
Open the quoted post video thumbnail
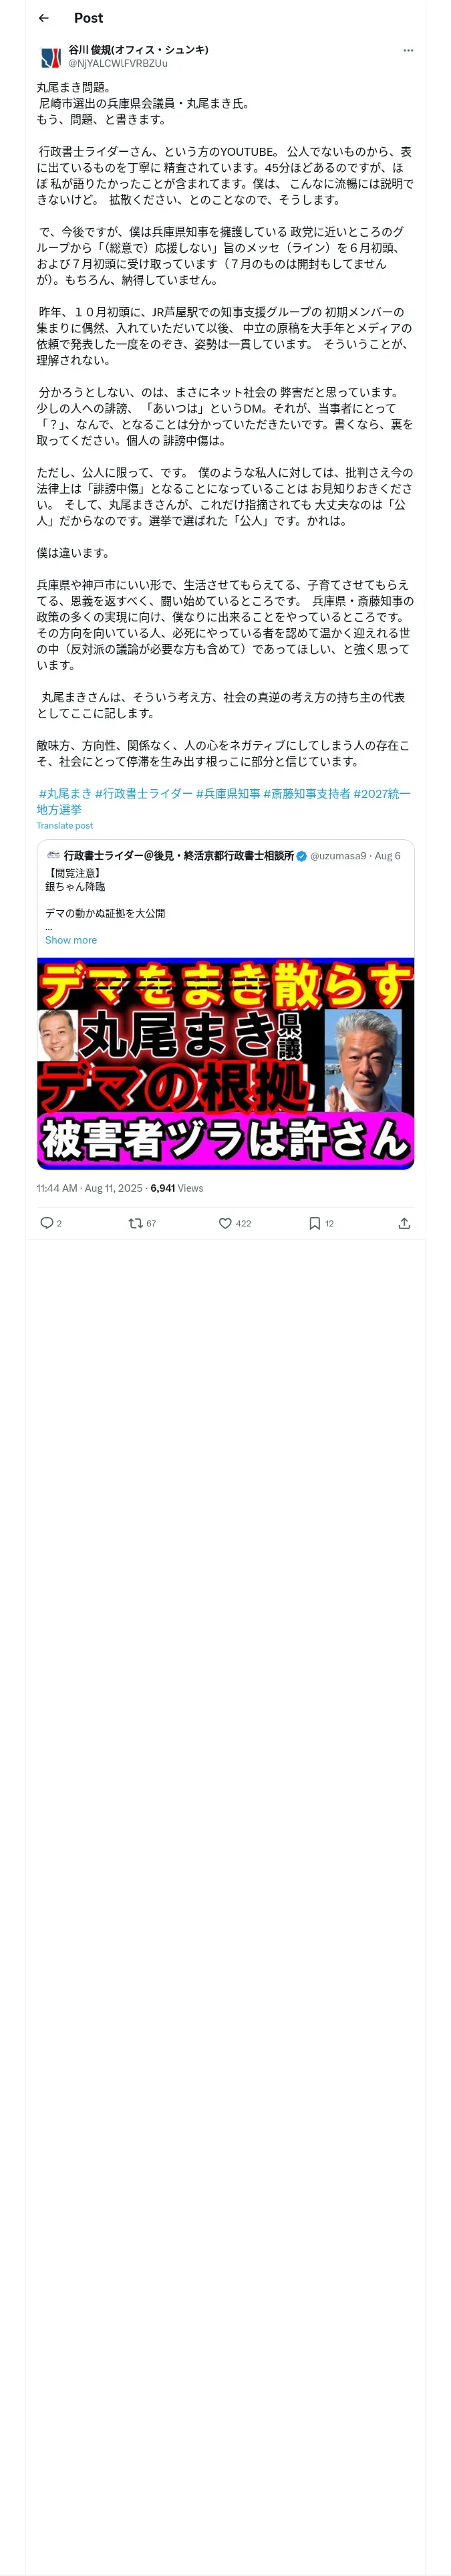tap(226, 1063)
